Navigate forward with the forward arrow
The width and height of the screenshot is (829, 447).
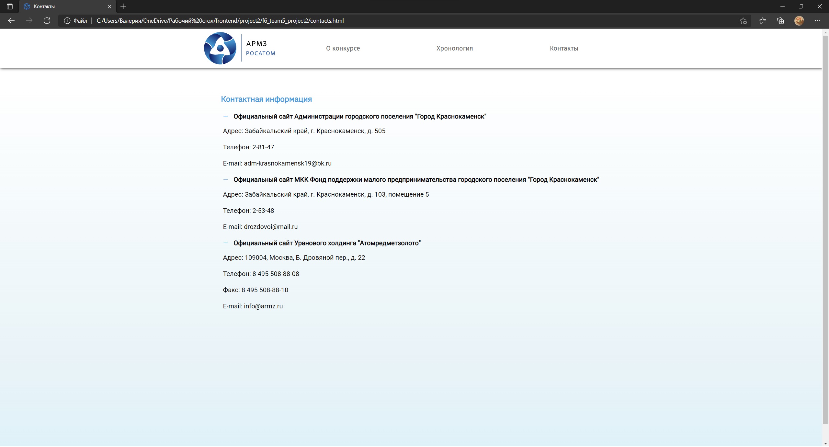click(x=29, y=20)
